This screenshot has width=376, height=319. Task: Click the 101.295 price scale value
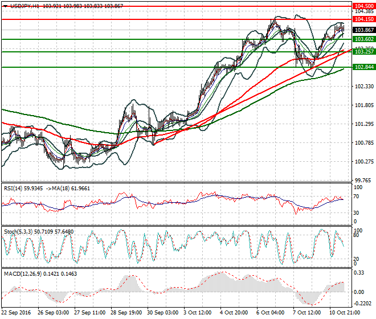coord(364,124)
